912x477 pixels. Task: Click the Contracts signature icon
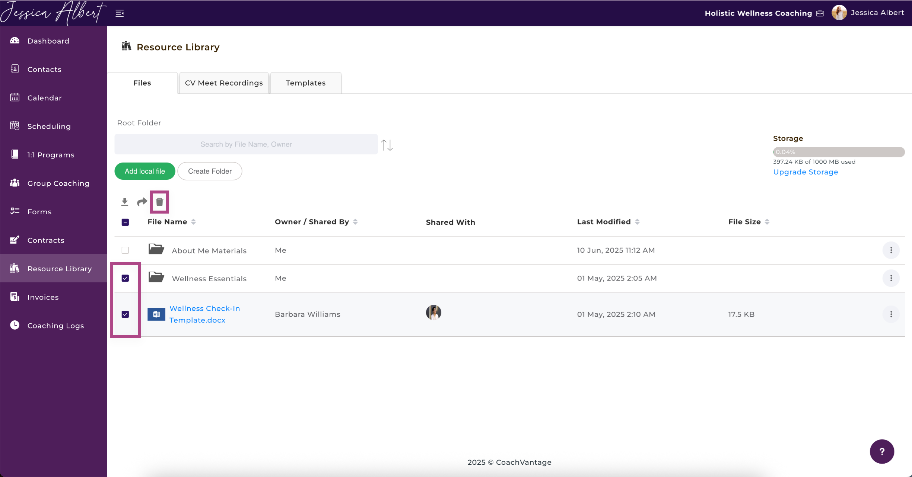pyautogui.click(x=15, y=240)
